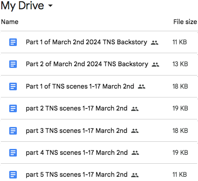The width and height of the screenshot is (198, 181).
Task: Click shared people icon on Part 2 Backstory
Action: pyautogui.click(x=156, y=65)
